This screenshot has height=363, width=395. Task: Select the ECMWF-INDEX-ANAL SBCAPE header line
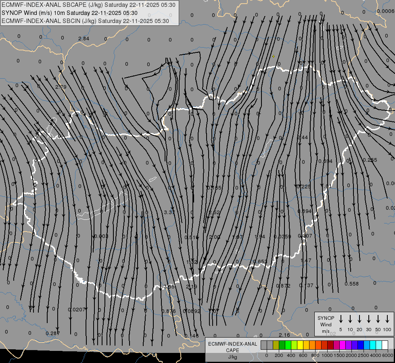coord(88,5)
